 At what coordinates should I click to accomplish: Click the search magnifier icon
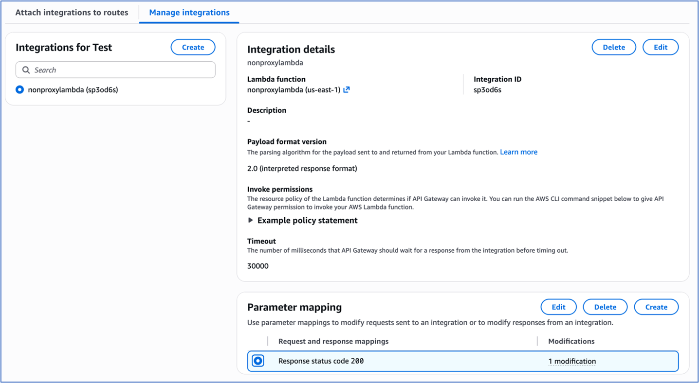[x=26, y=70]
